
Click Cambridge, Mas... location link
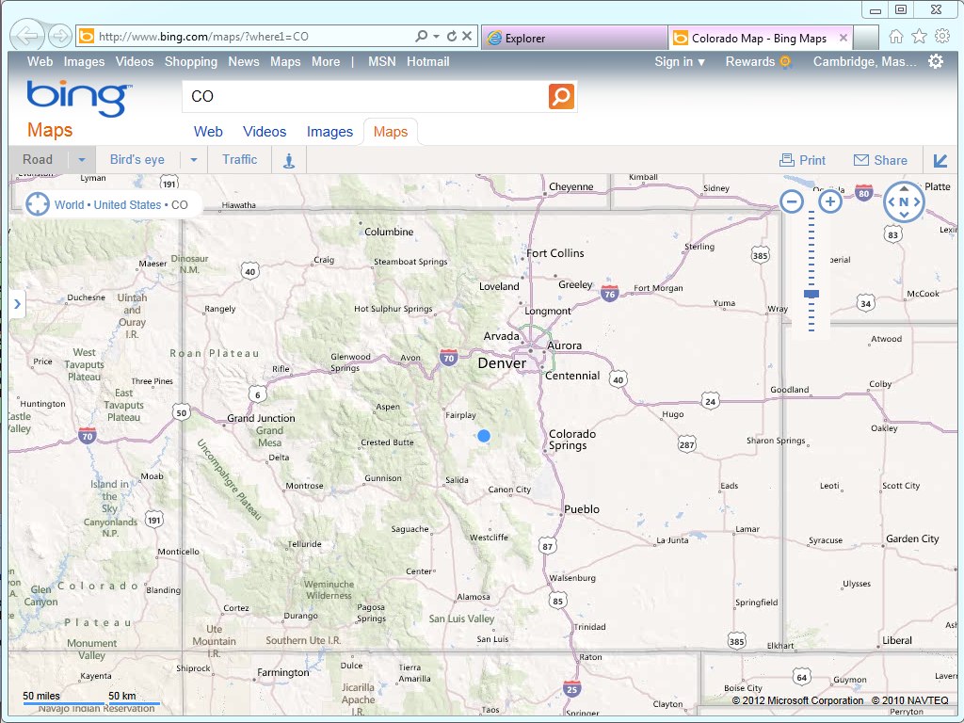point(864,61)
